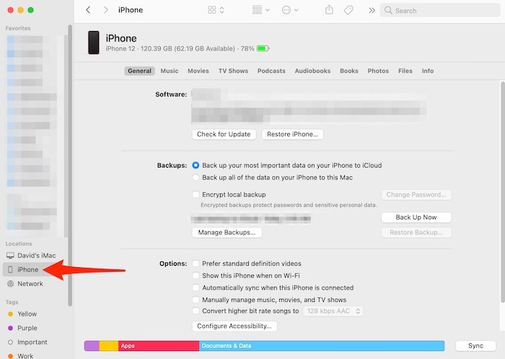505x359 pixels.
Task: Click Configure Accessibility button
Action: [234, 326]
